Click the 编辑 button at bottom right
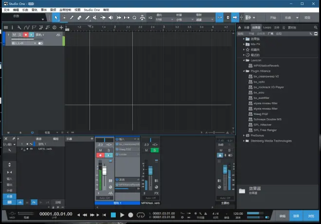This screenshot has height=224, width=321. coord(282,216)
